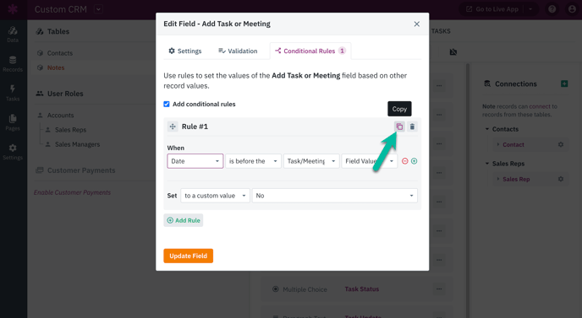Viewport: 582px width, 318px height.
Task: Click the red remove condition icon
Action: pos(405,161)
